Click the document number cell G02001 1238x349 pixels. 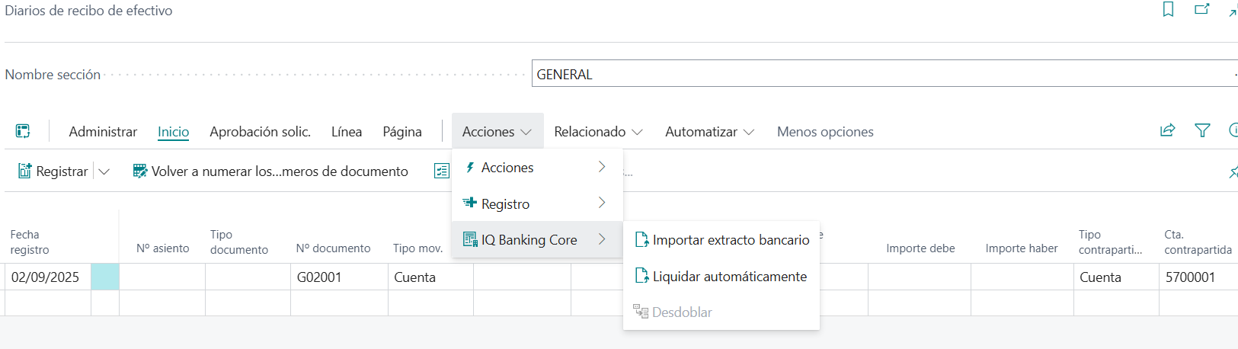[x=339, y=277]
